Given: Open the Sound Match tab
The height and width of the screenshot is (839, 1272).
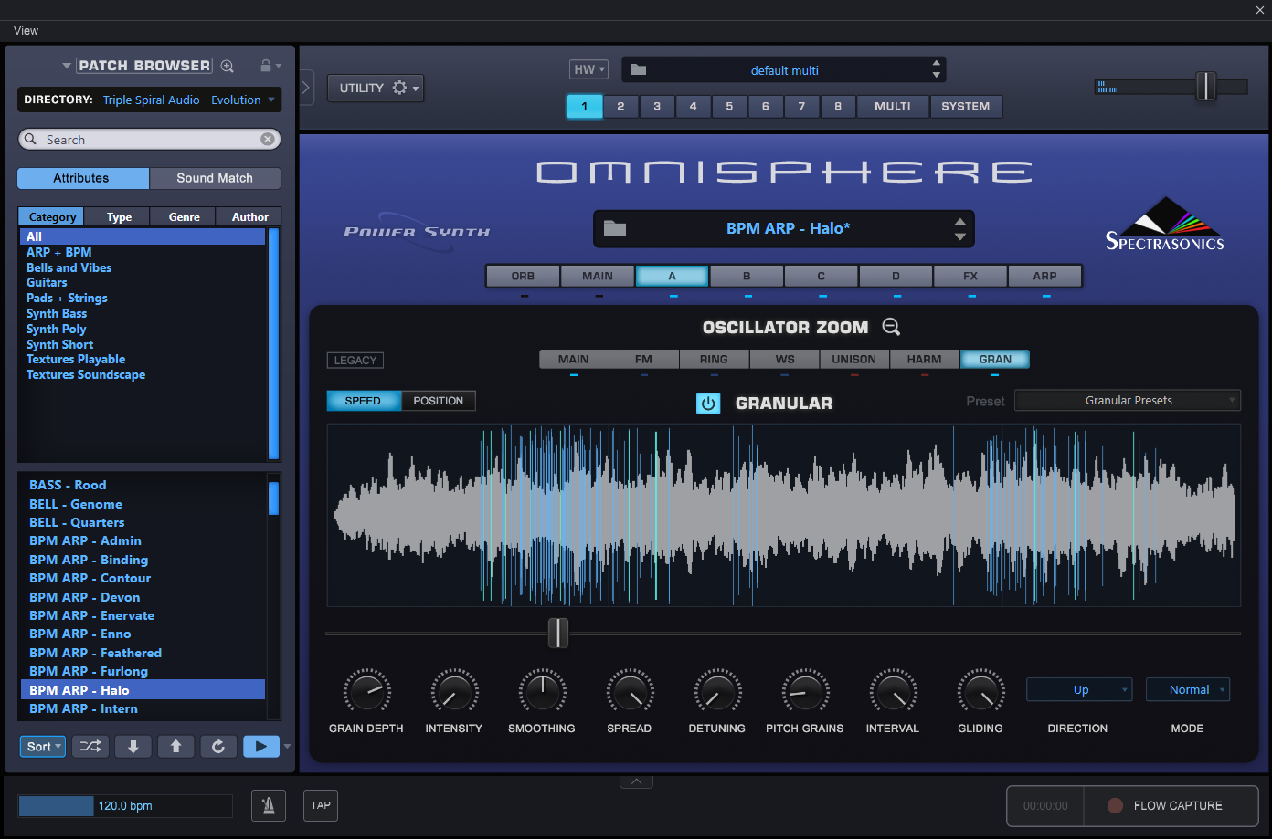Looking at the screenshot, I should [215, 178].
